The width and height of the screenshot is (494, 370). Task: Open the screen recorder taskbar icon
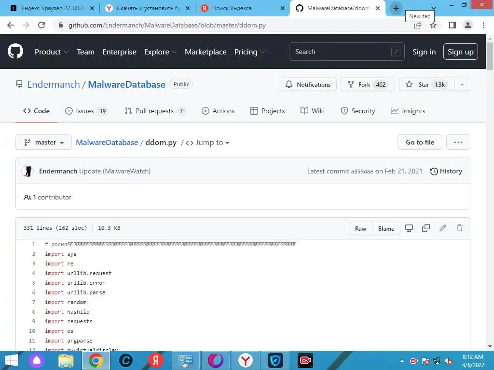click(x=305, y=360)
